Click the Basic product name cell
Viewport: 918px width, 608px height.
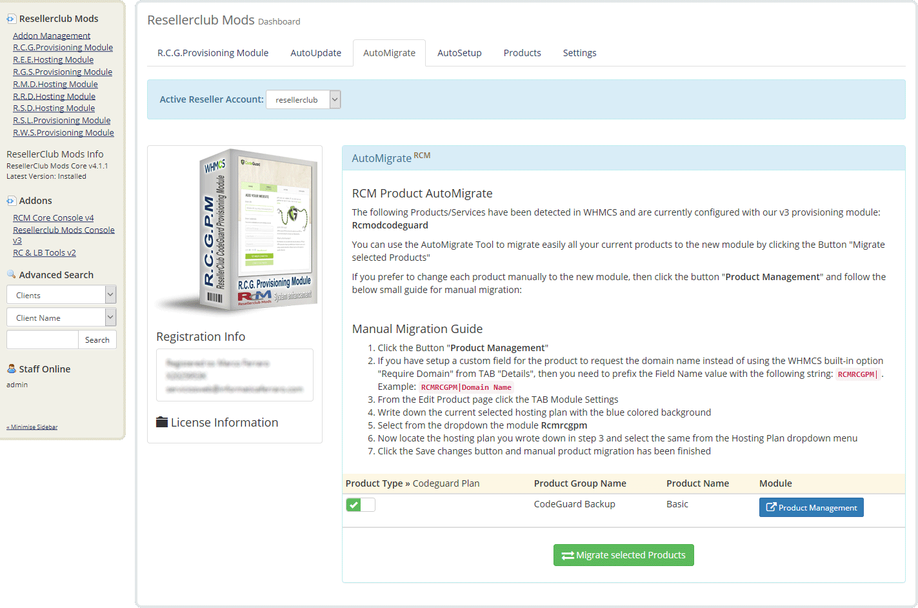pyautogui.click(x=677, y=504)
